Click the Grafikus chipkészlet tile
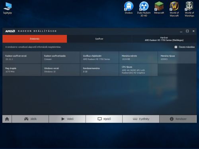Screen dimensions: 199x149 tap(99, 58)
